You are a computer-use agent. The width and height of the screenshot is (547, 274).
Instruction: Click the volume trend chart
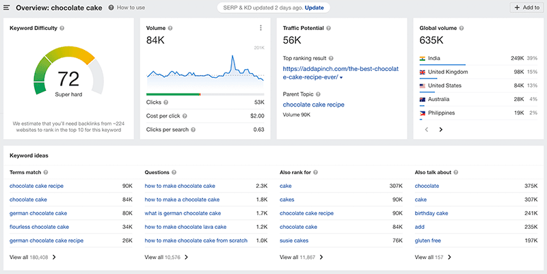[205, 71]
